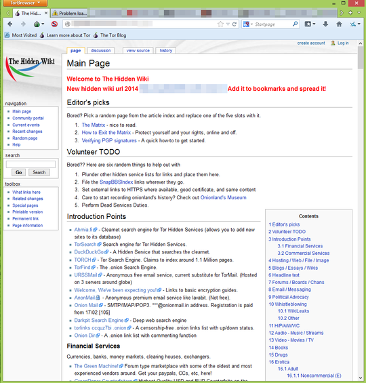Open The Tor Blog bookmark
366x383 pixels.
[110, 35]
